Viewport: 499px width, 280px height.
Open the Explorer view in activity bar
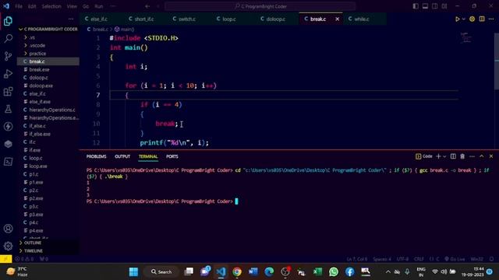8,21
